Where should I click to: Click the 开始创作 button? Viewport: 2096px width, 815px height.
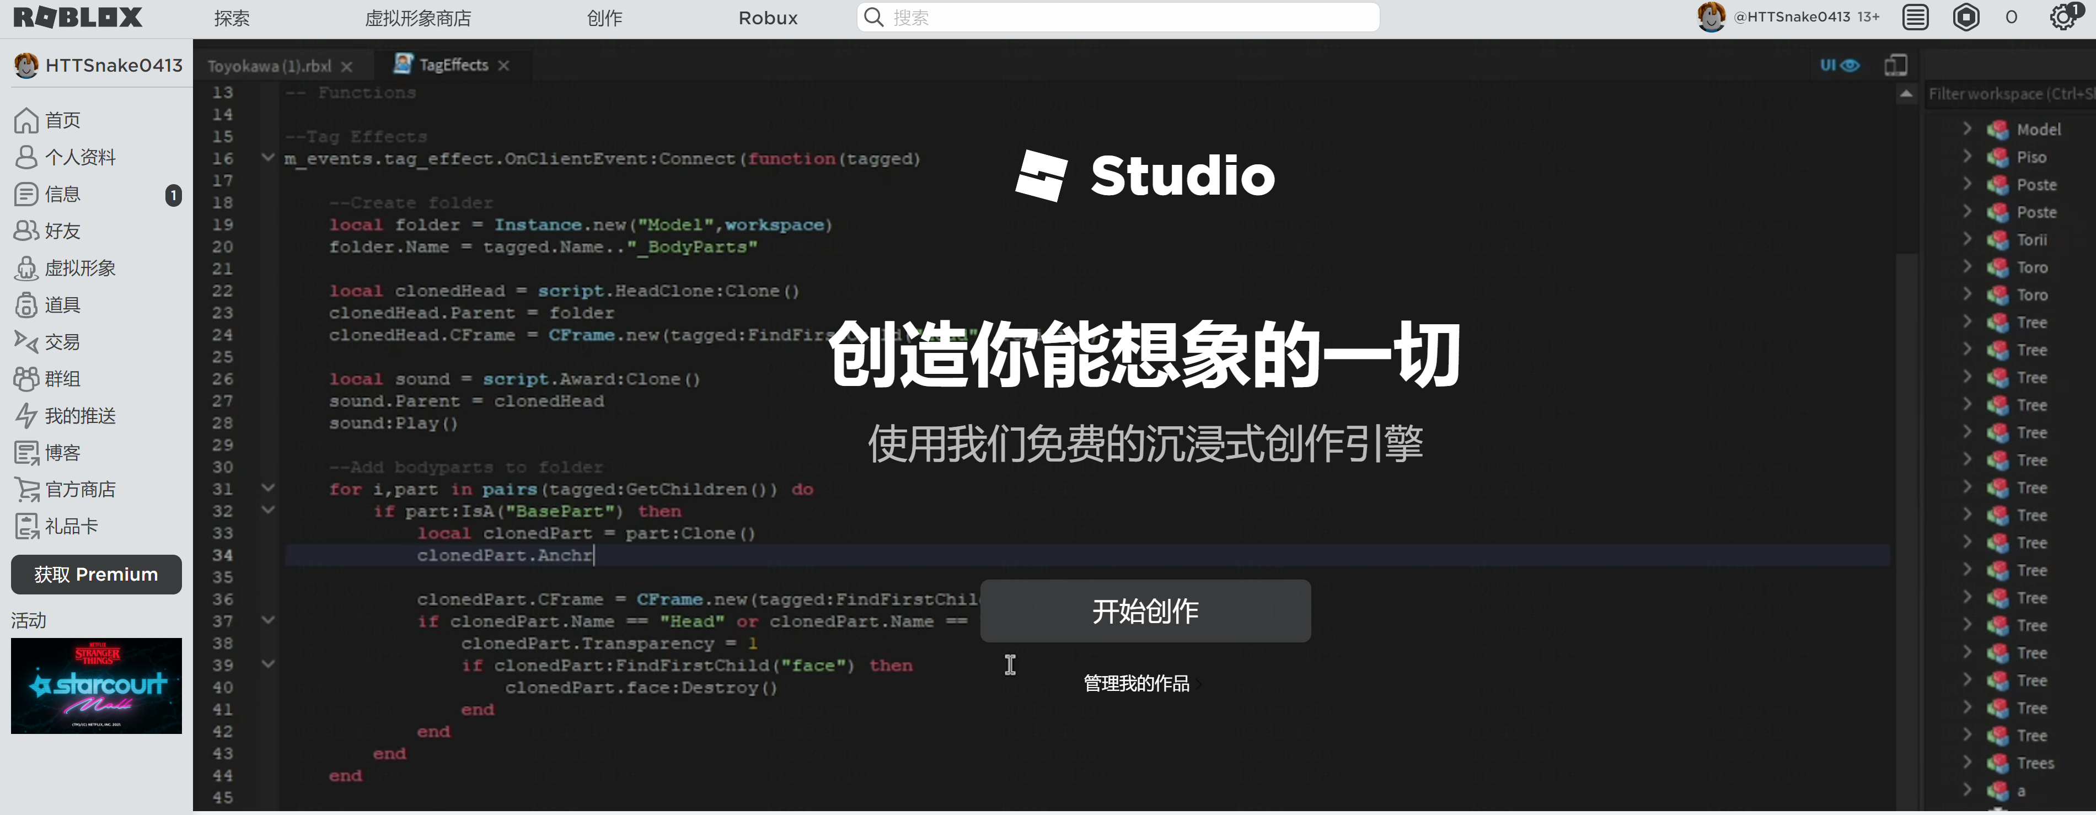[x=1145, y=611]
